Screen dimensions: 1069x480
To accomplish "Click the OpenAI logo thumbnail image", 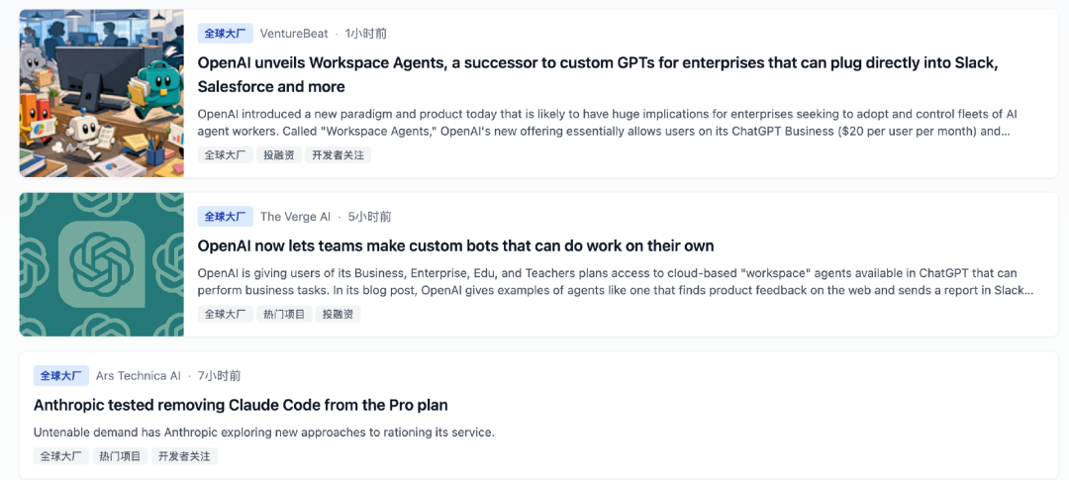I will tap(101, 264).
